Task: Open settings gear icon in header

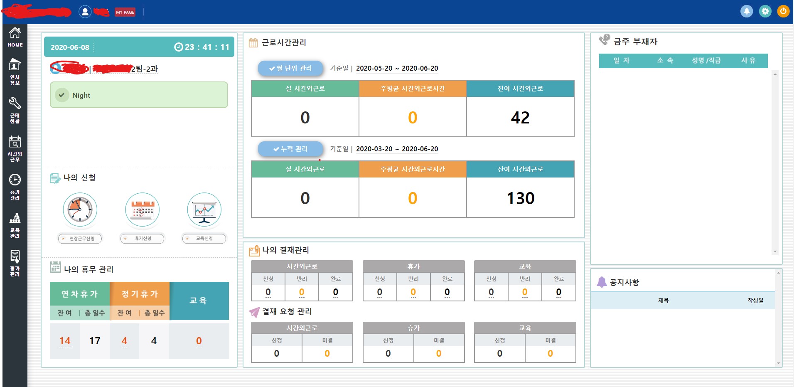Action: tap(765, 11)
